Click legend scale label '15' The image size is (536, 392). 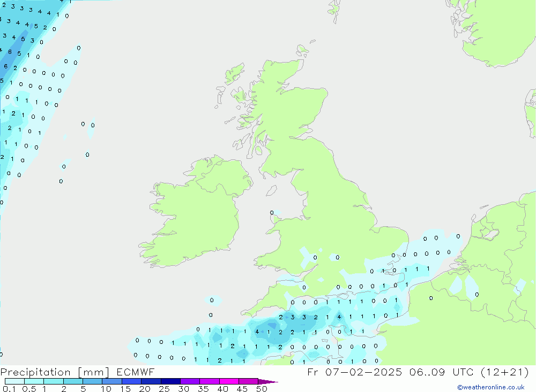coord(125,389)
